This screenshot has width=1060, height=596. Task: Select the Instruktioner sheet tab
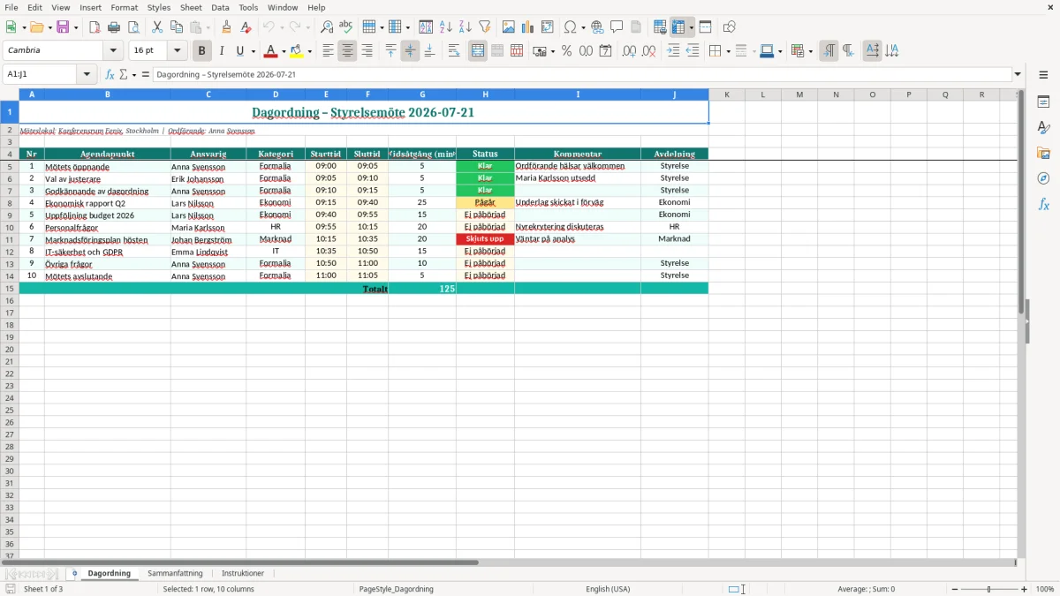243,574
